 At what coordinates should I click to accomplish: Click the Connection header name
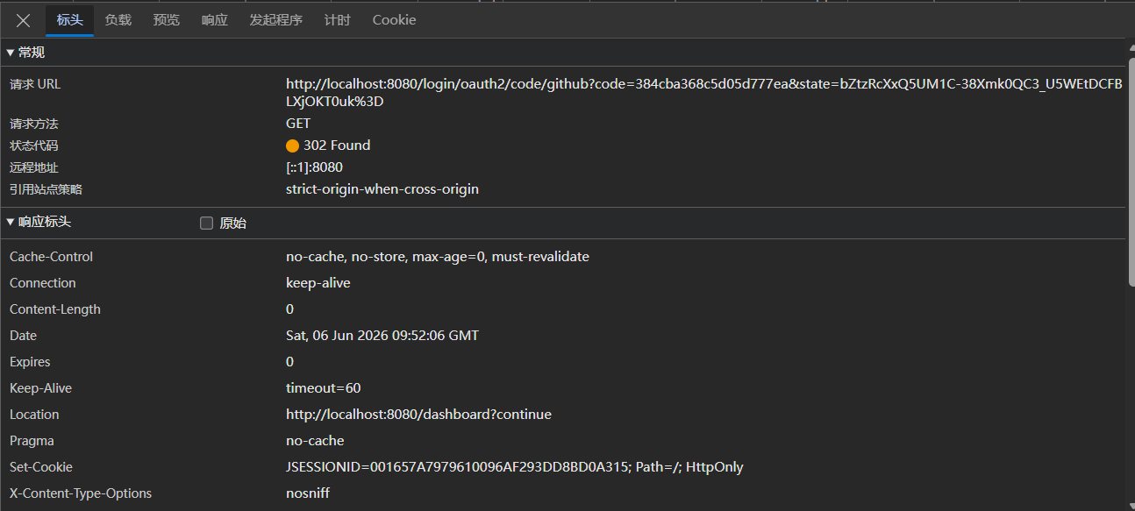coord(43,283)
